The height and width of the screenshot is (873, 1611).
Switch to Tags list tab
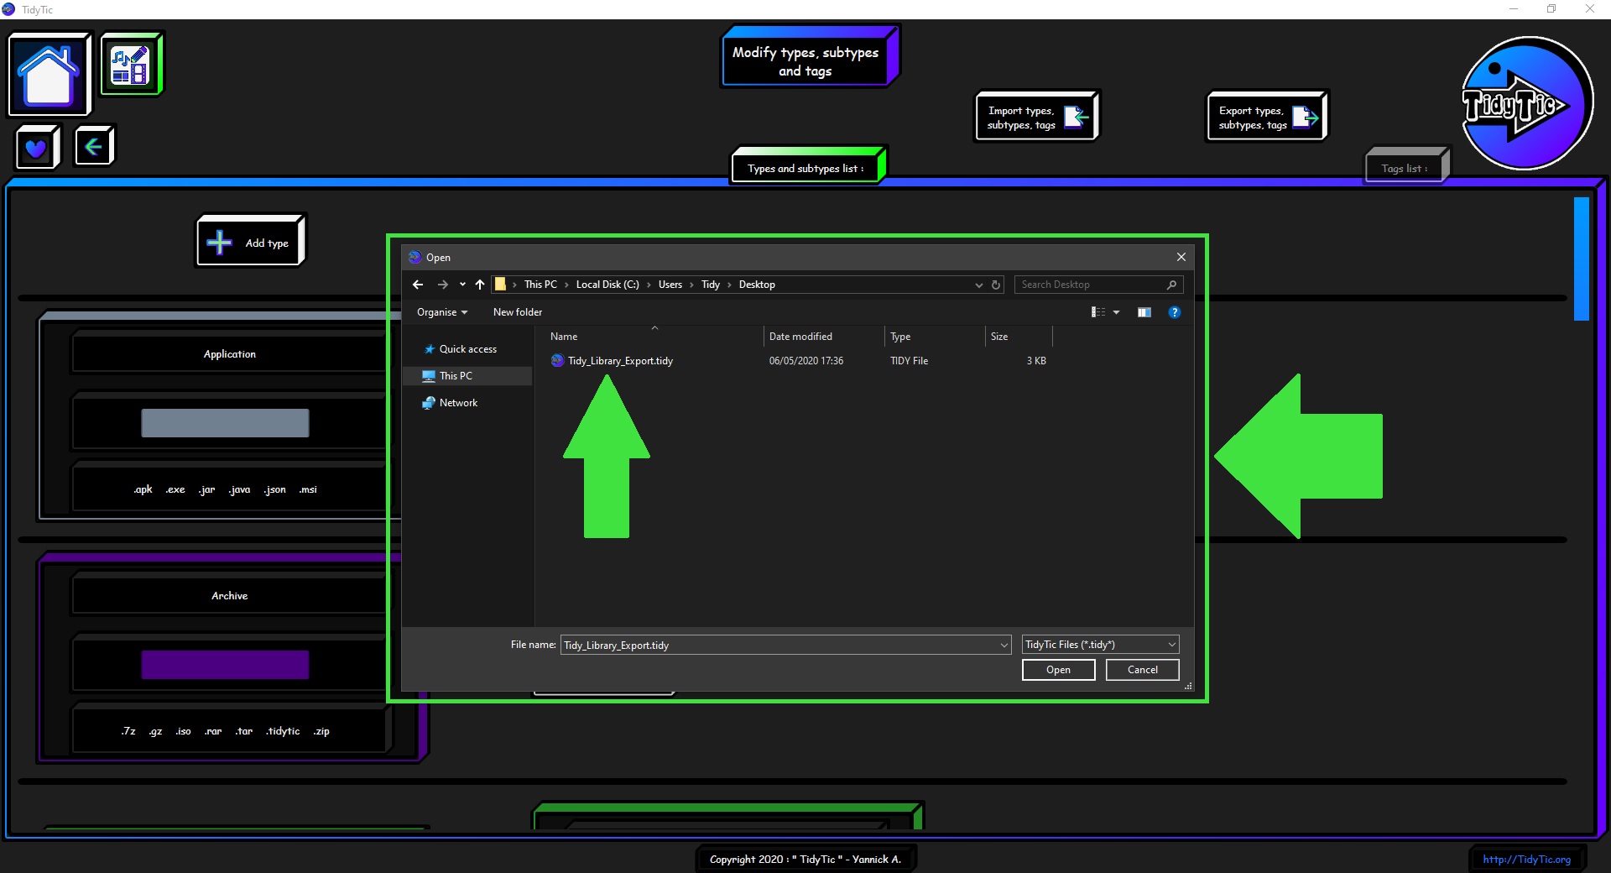pyautogui.click(x=1406, y=166)
